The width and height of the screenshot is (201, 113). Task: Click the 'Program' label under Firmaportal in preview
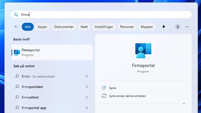click(x=143, y=71)
